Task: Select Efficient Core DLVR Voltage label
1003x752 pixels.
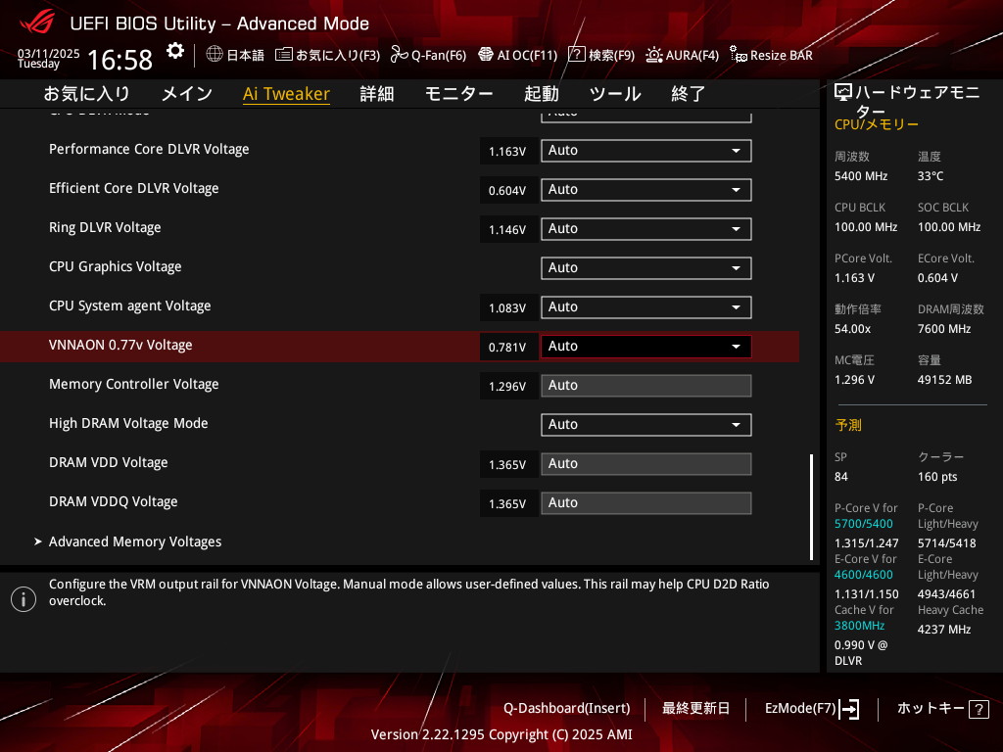Action: pos(133,189)
